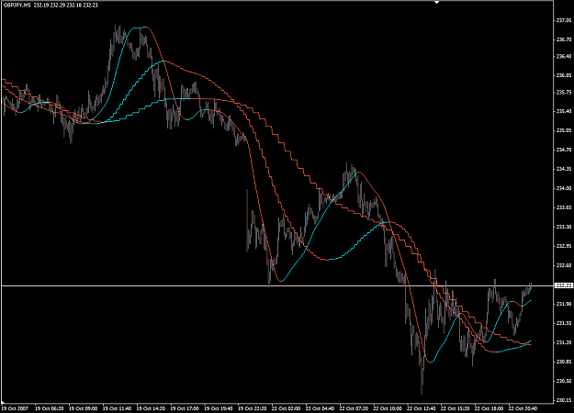The width and height of the screenshot is (574, 413).
Task: Click price scale label 236.05
Action: pyautogui.click(x=564, y=75)
